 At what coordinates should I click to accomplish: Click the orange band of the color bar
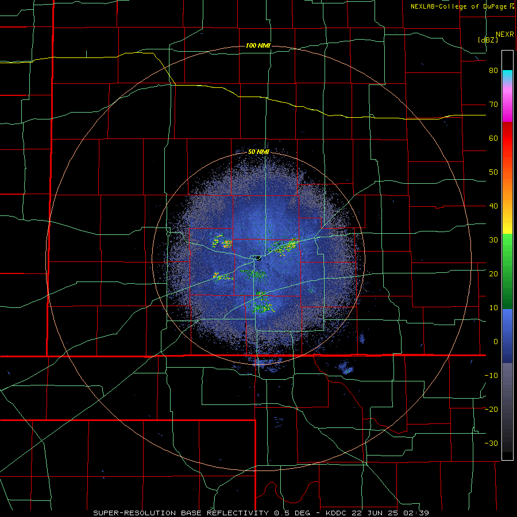click(x=507, y=184)
